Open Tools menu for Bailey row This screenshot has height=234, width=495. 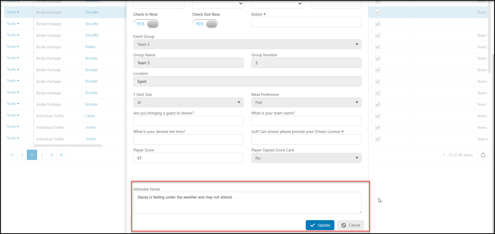[13, 47]
